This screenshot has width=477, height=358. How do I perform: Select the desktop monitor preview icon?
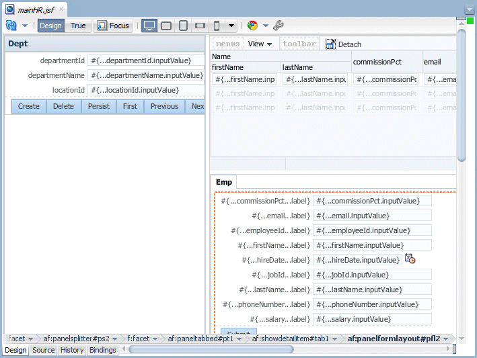149,26
